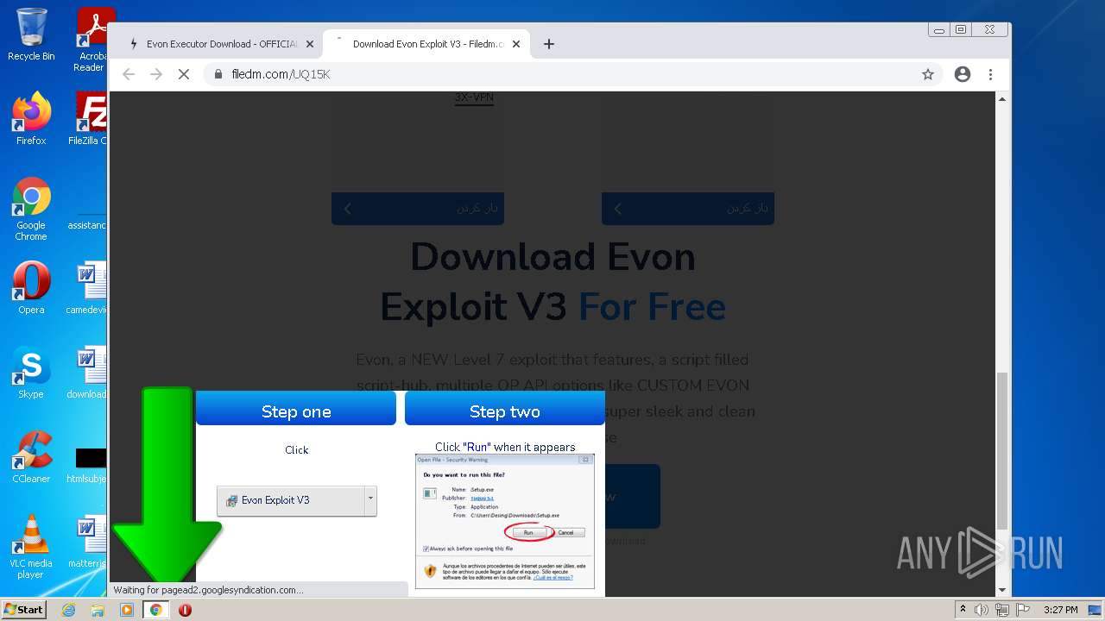Image resolution: width=1105 pixels, height=621 pixels.
Task: Open the Recycle Bin desktop icon
Action: (31, 34)
